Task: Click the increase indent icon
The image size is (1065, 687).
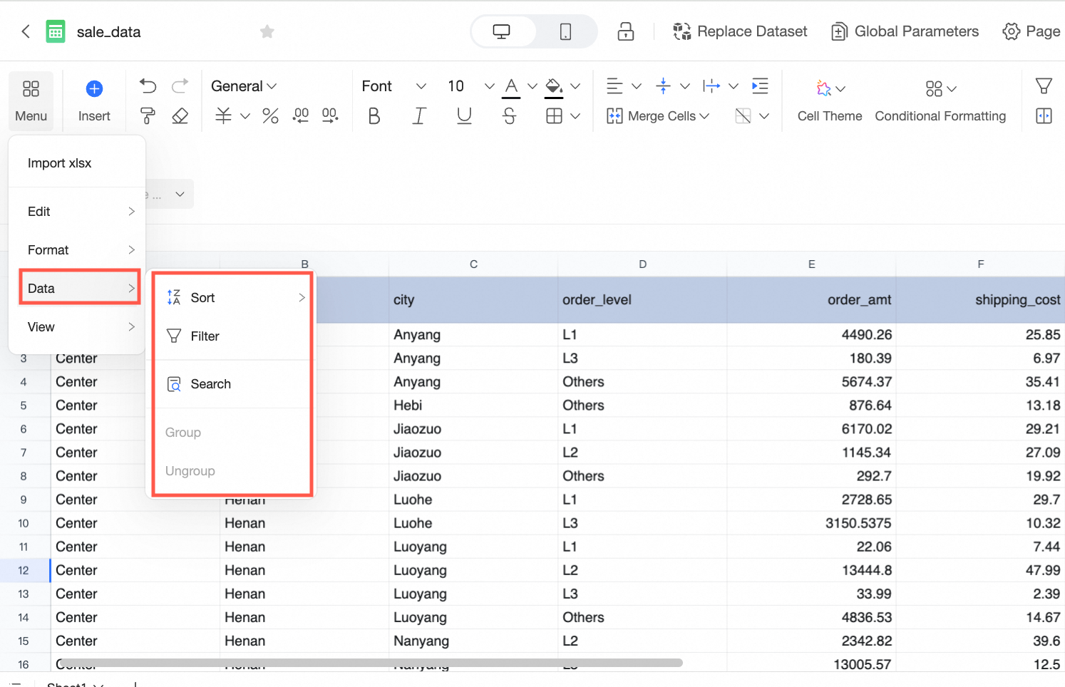Action: click(x=760, y=86)
